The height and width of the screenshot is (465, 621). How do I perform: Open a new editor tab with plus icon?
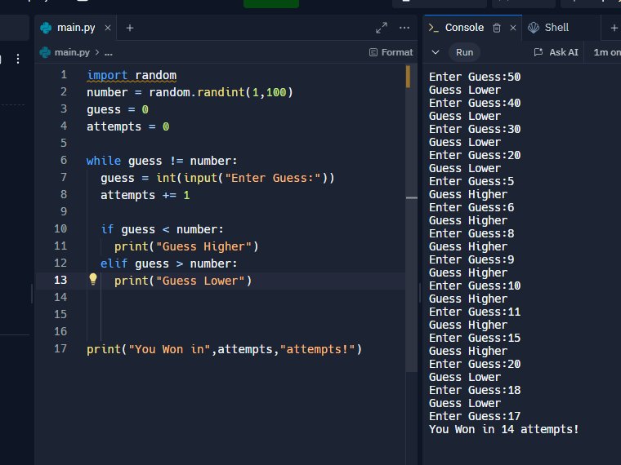(129, 28)
